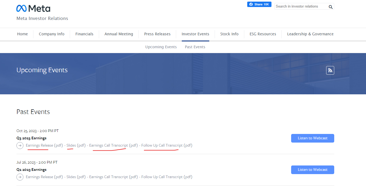Open the Company Info menu
The height and width of the screenshot is (190, 366).
point(51,34)
